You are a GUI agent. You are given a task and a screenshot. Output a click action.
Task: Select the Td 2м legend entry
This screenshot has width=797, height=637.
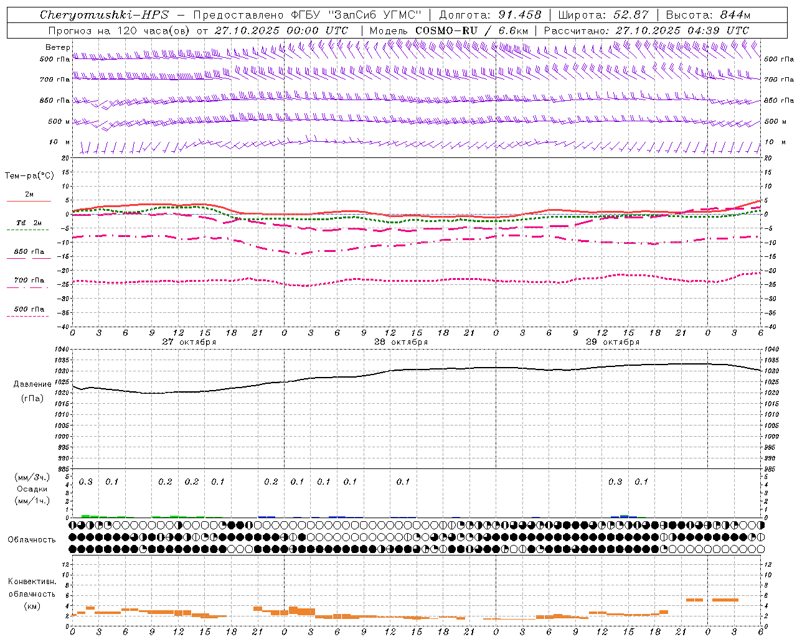pos(29,223)
